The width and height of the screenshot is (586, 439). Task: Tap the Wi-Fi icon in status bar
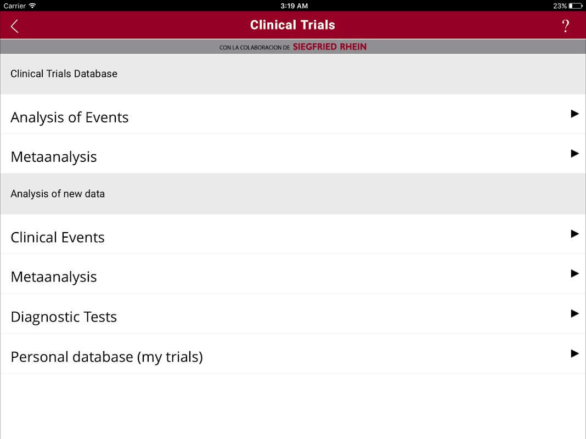coord(32,5)
